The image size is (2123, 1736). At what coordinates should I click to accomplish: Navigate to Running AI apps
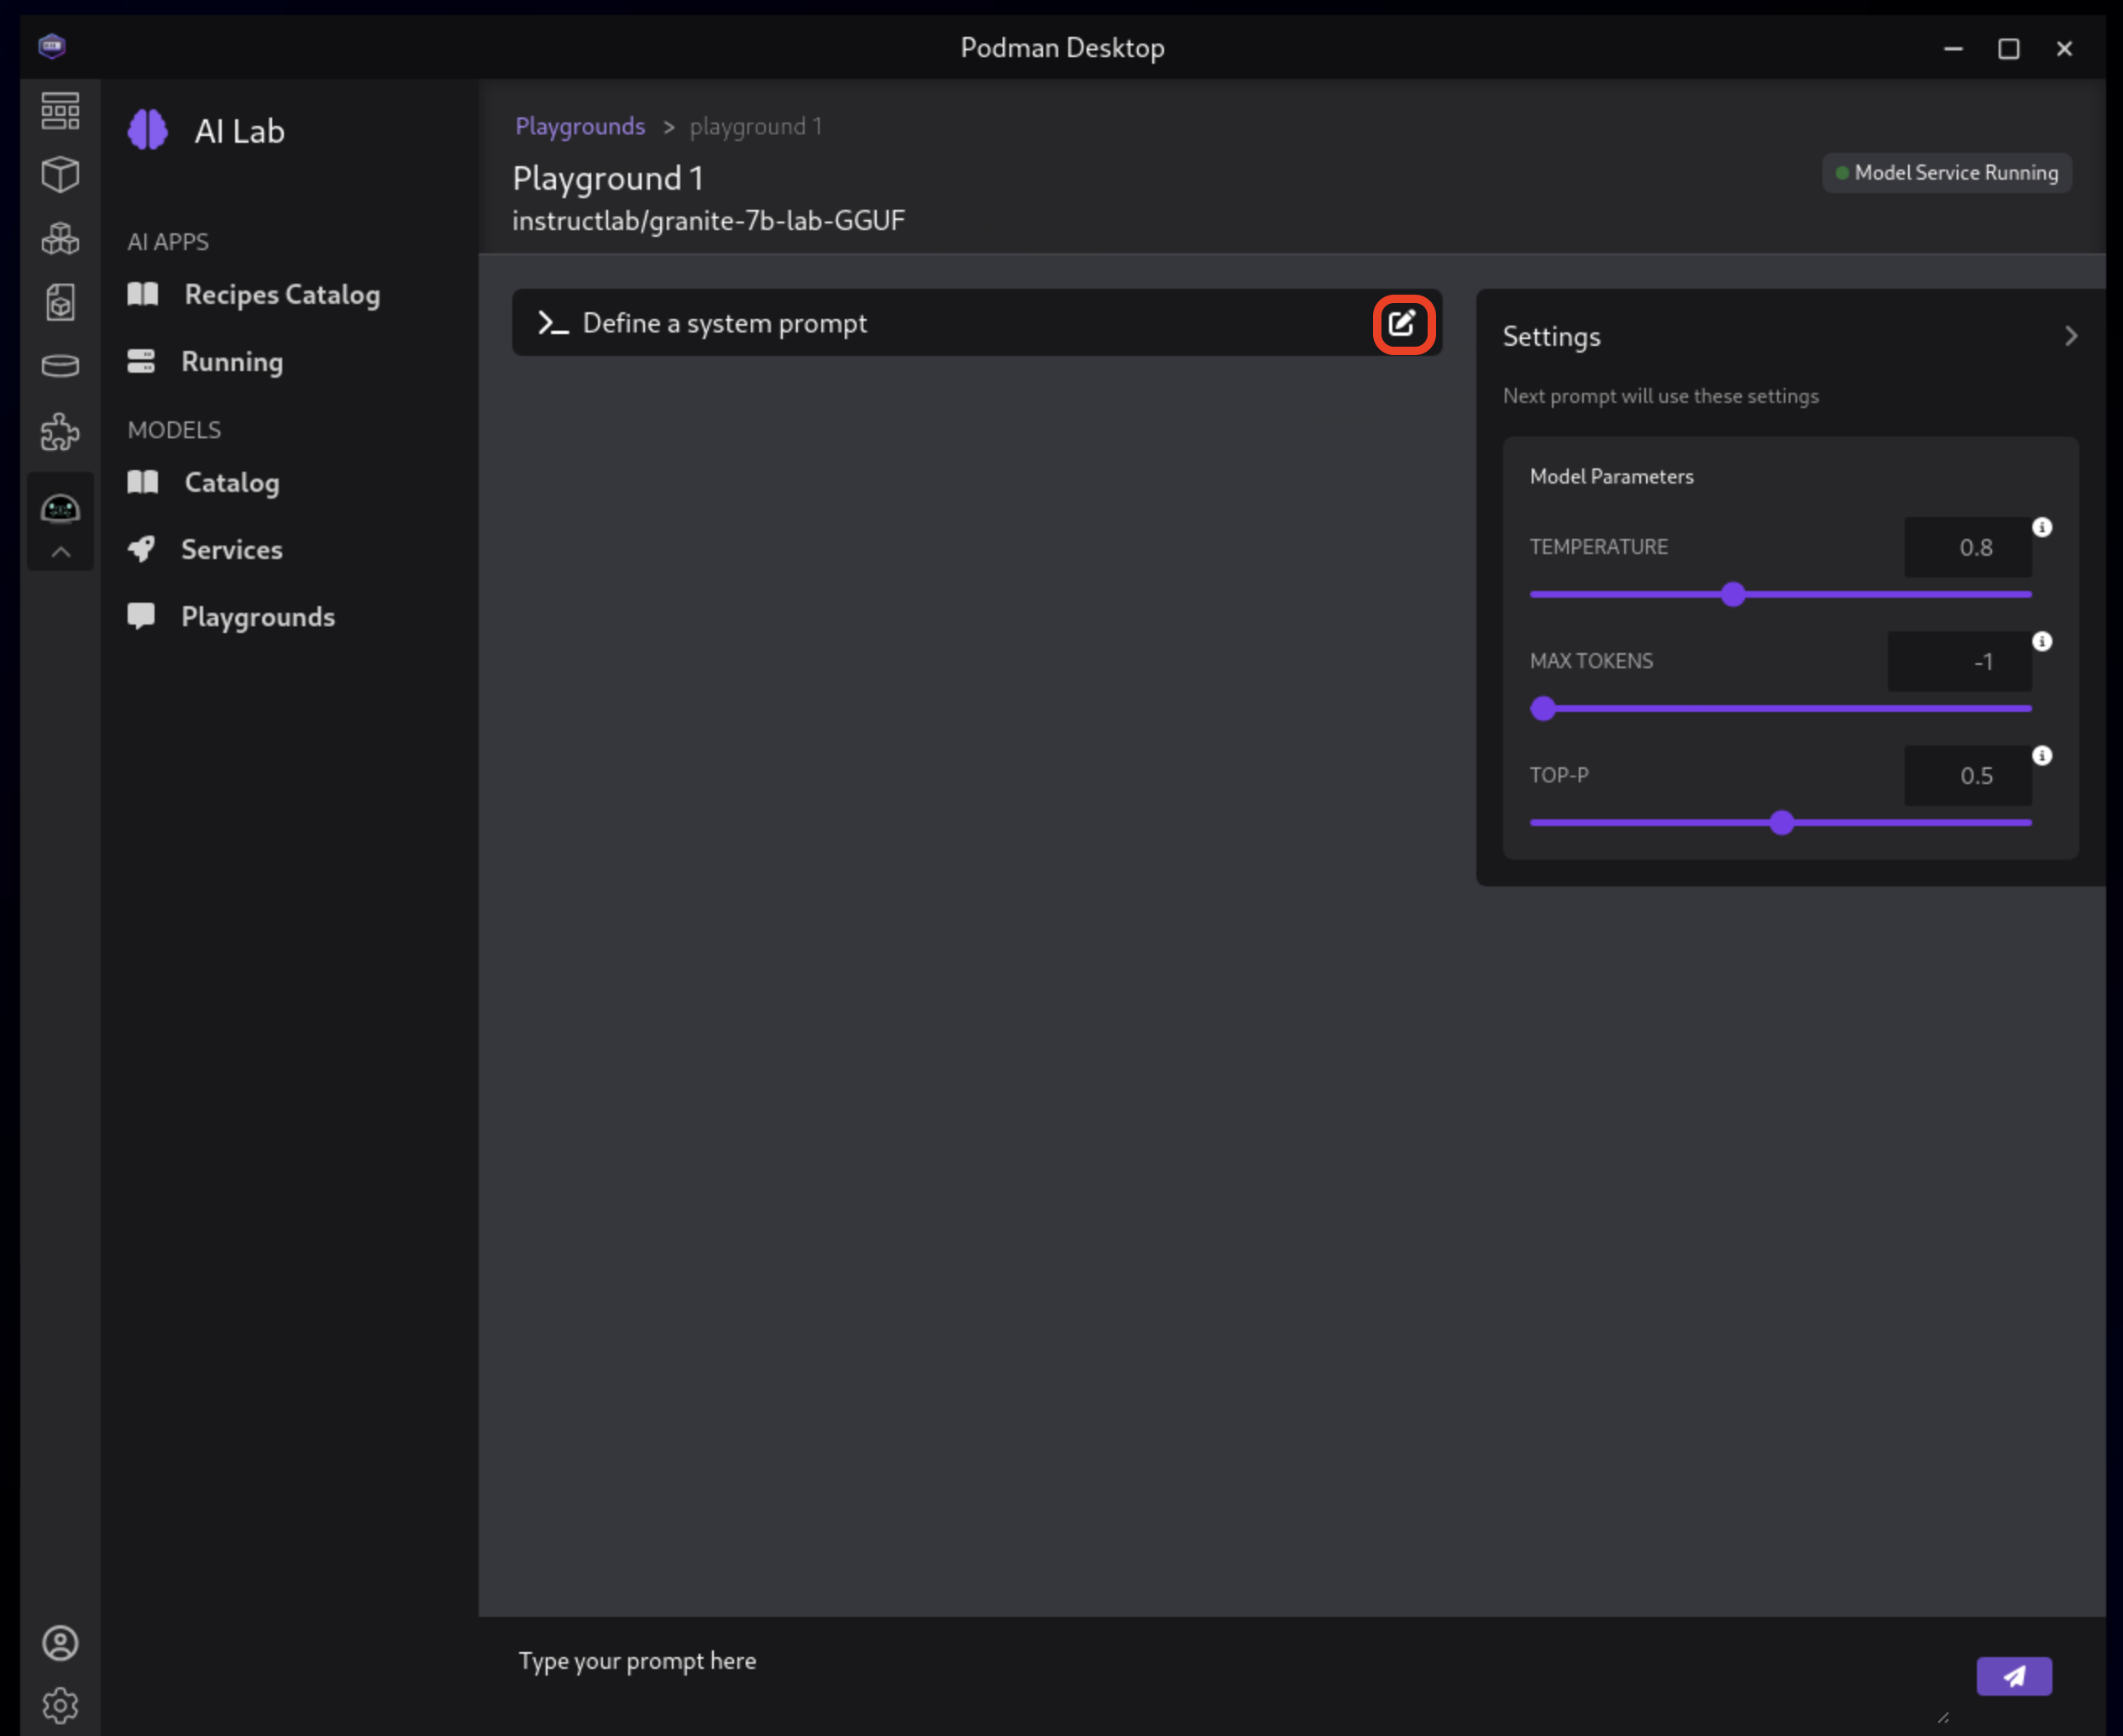click(x=233, y=361)
